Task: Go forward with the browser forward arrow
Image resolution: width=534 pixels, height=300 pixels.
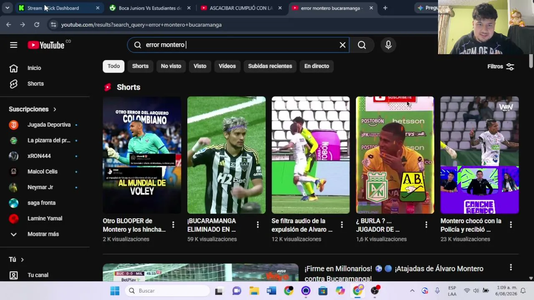Action: [23, 25]
